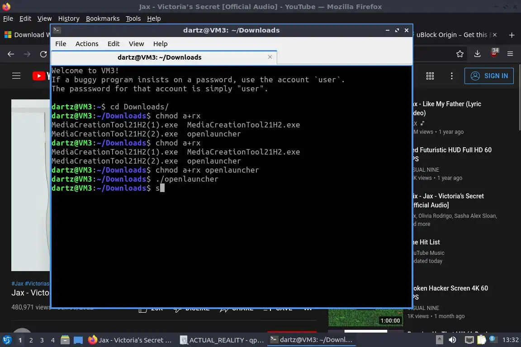Click the terminal window menu icon in title bar
The width and height of the screenshot is (521, 347).
click(57, 30)
